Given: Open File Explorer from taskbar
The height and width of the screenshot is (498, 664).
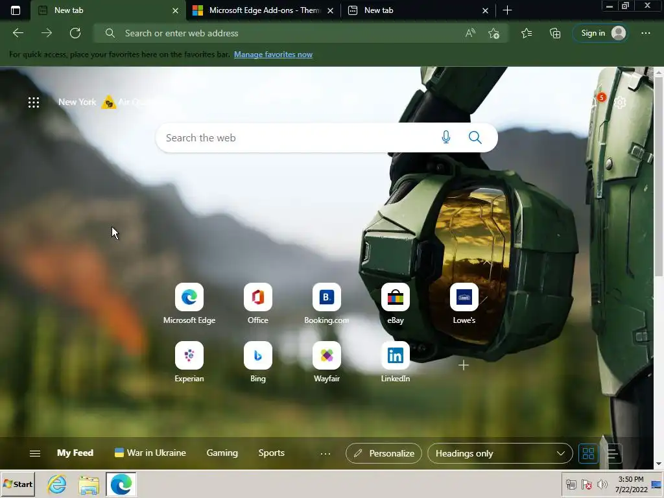Looking at the screenshot, I should (88, 484).
